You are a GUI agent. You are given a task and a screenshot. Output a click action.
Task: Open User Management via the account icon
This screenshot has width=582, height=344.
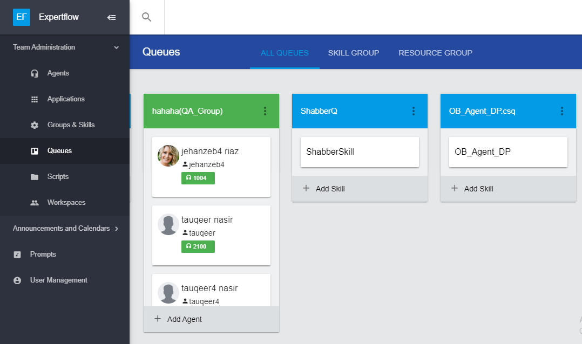pyautogui.click(x=17, y=280)
